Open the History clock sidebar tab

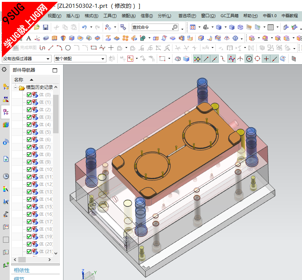coord(6,176)
